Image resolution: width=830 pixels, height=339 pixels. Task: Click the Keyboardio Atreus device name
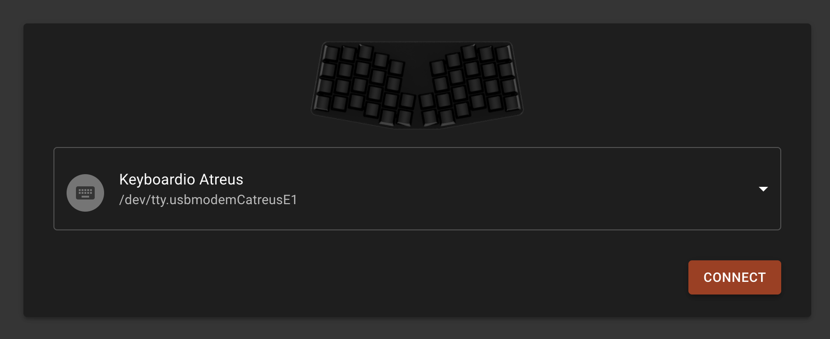181,179
